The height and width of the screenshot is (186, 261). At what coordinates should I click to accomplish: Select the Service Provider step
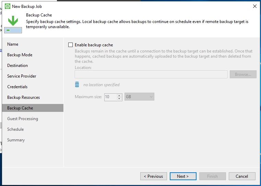tap(22, 76)
